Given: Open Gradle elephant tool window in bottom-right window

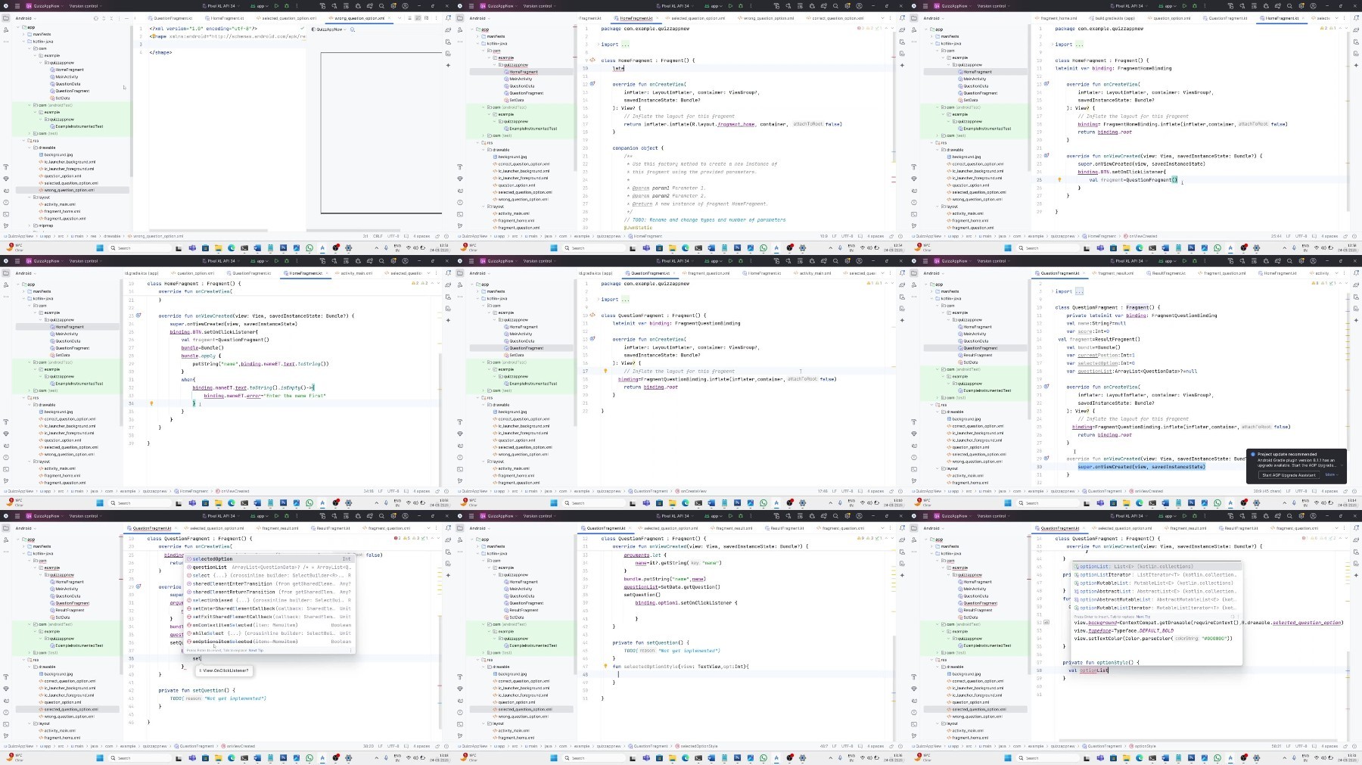Looking at the screenshot, I should coord(1356,540).
